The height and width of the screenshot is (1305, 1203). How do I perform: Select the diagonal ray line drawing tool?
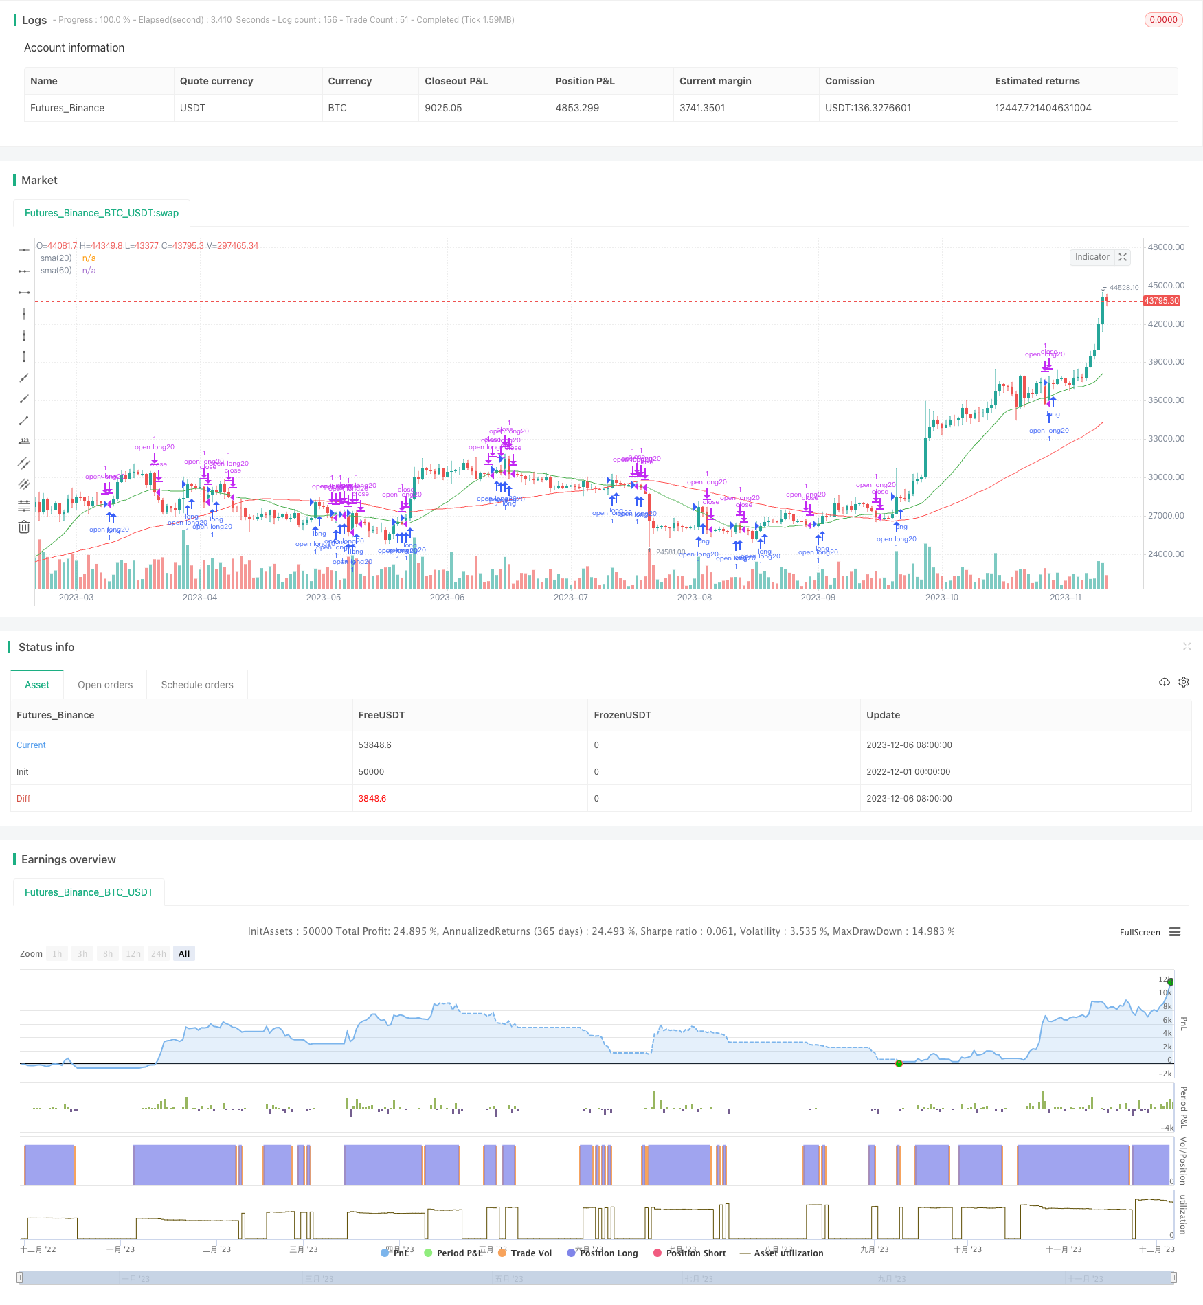point(24,399)
